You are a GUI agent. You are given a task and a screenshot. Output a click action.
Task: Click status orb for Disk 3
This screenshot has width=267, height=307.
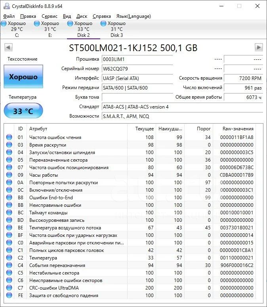[104, 24]
